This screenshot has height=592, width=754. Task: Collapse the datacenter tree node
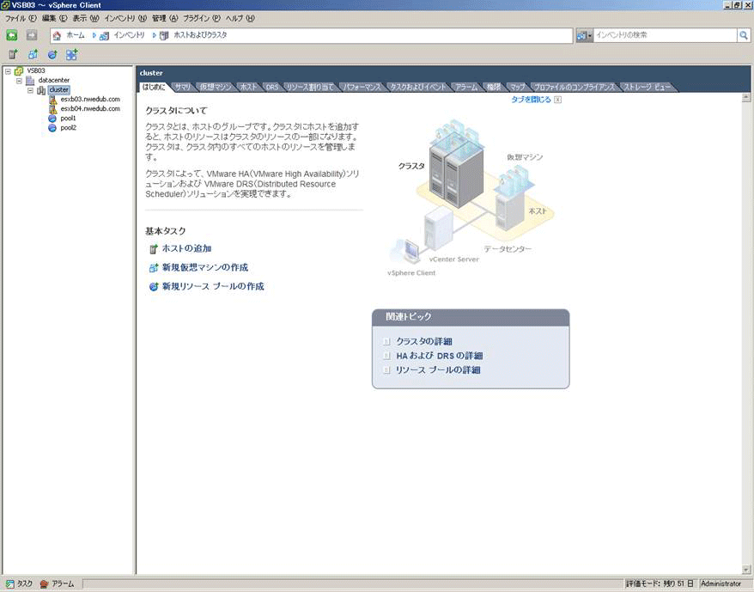click(19, 81)
